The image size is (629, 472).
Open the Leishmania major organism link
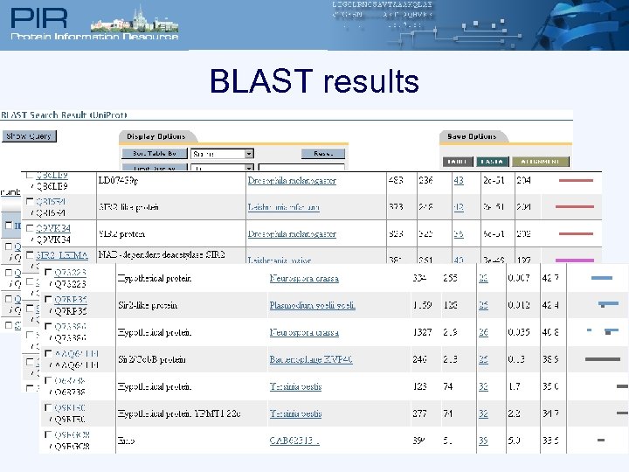pyautogui.click(x=280, y=260)
